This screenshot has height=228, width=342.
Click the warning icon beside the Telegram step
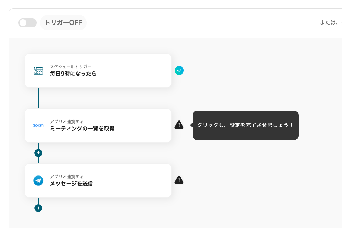(x=179, y=180)
